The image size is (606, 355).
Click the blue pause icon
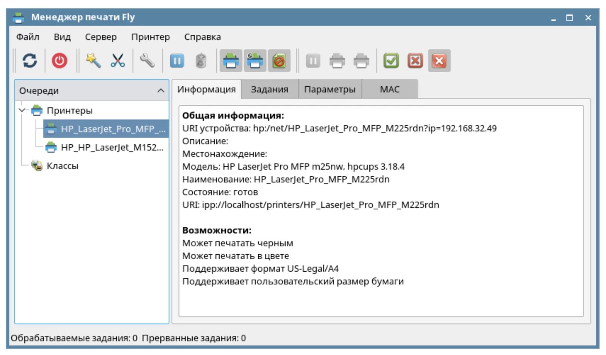pos(177,61)
